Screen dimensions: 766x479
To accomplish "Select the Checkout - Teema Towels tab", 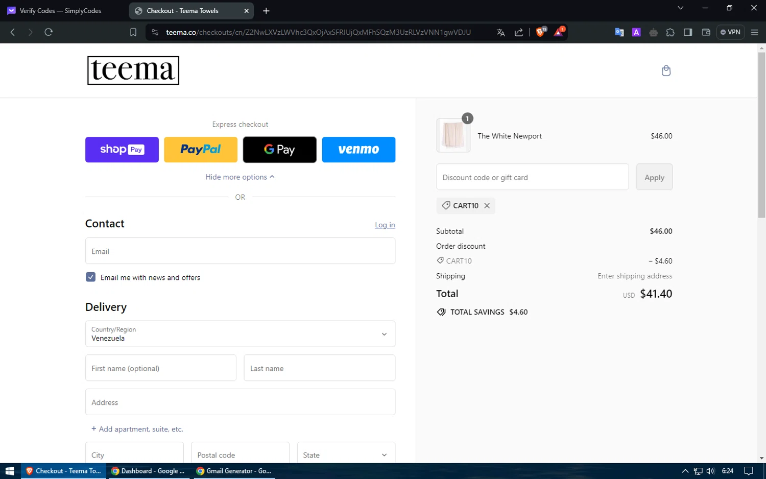I will 192,11.
